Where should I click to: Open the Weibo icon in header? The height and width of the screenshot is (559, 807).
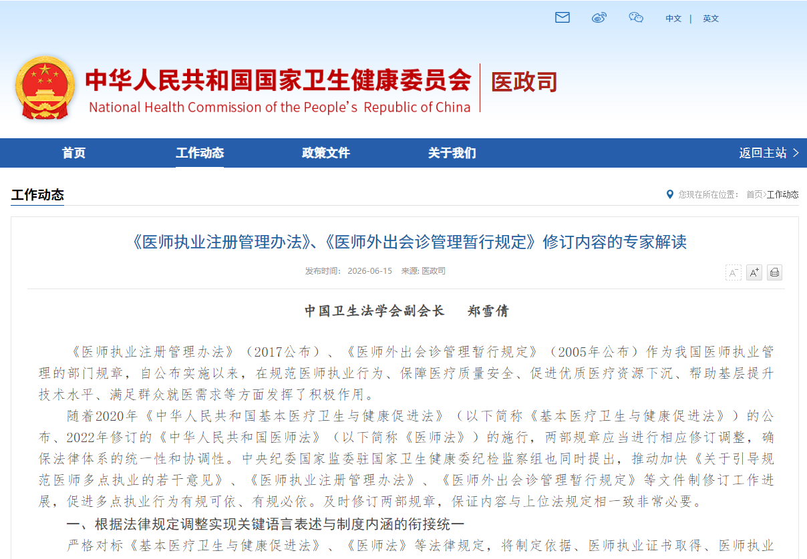[x=599, y=18]
